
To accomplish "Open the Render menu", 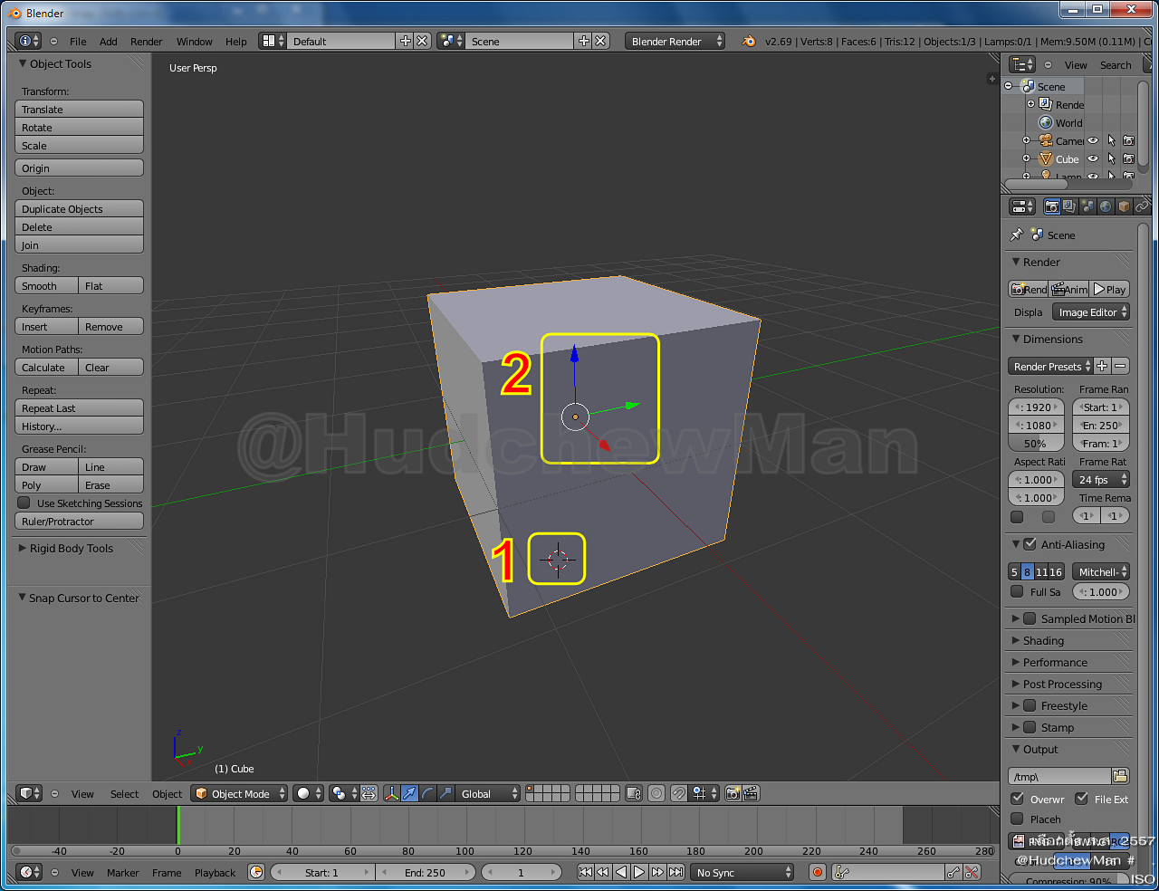I will pos(146,41).
